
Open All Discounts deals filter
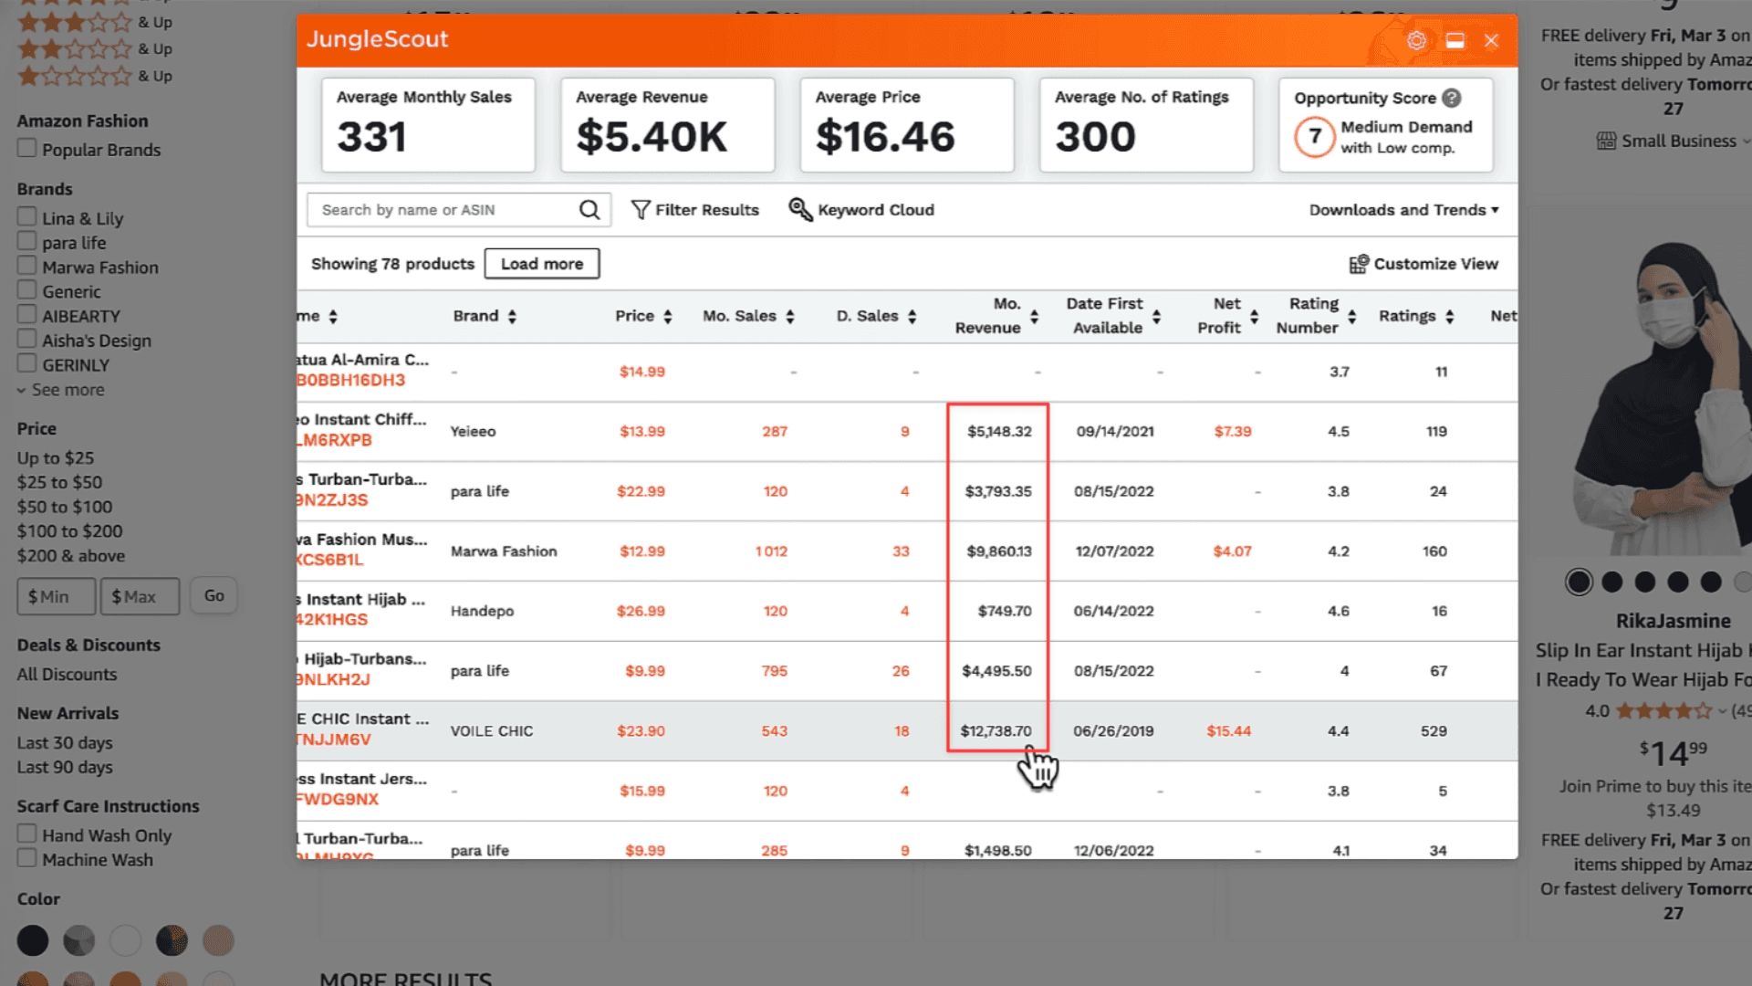[x=67, y=675]
